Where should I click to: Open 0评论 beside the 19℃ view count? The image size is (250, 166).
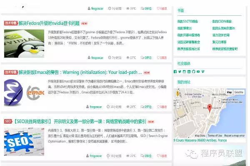coord(146,9)
